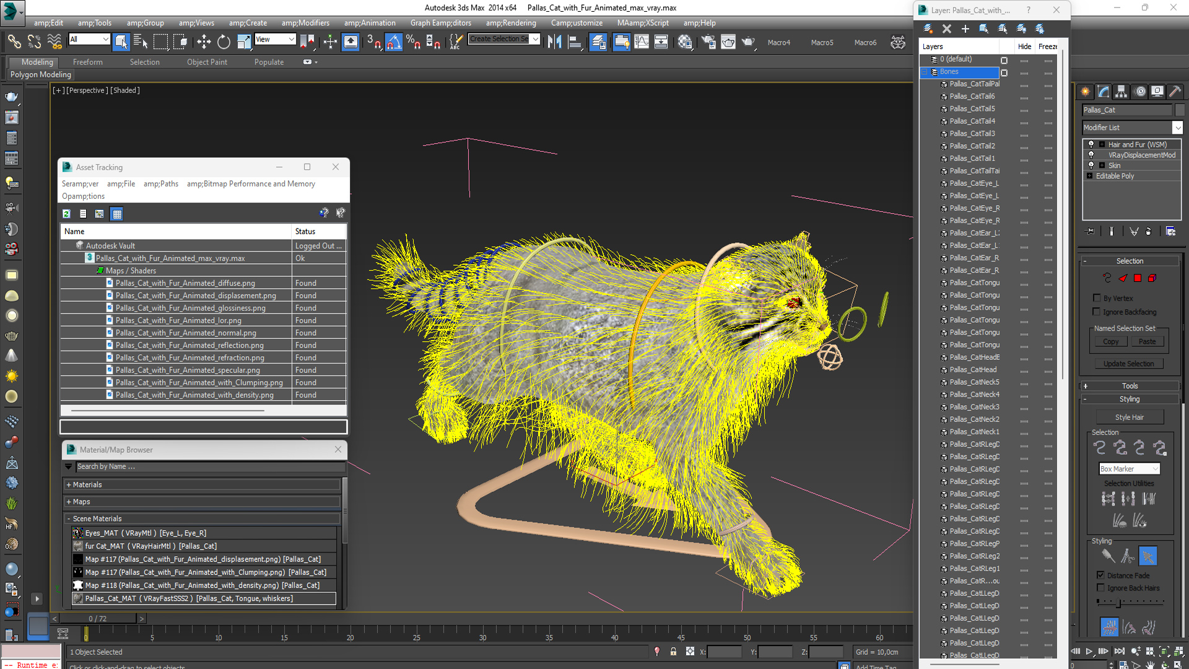The image size is (1189, 669).
Task: Click the Refresh icon in Asset Tracking
Action: pyautogui.click(x=66, y=214)
